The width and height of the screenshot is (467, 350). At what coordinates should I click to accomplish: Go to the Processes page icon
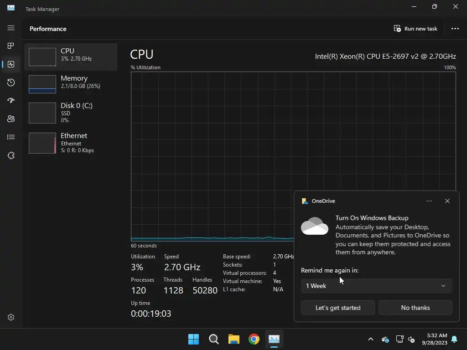coord(11,46)
